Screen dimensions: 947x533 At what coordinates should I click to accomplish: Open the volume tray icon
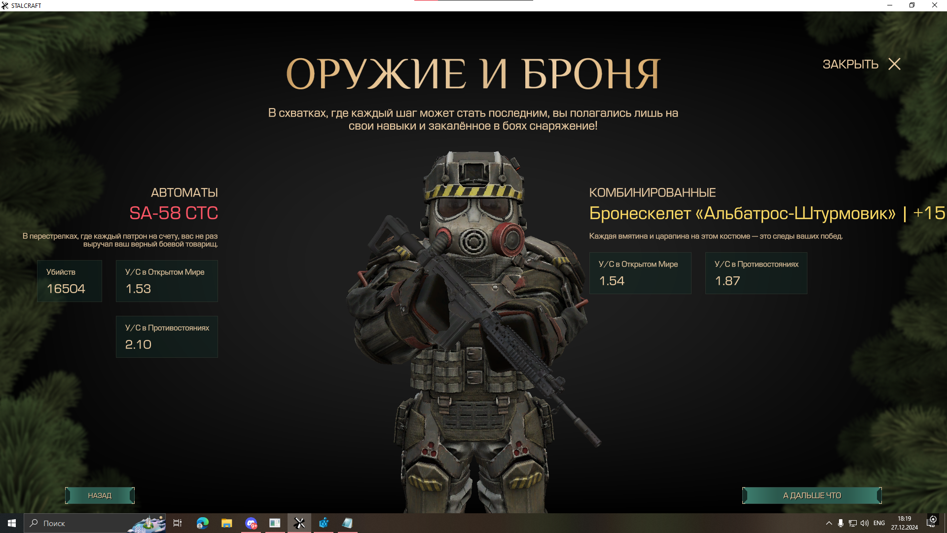[x=865, y=523]
